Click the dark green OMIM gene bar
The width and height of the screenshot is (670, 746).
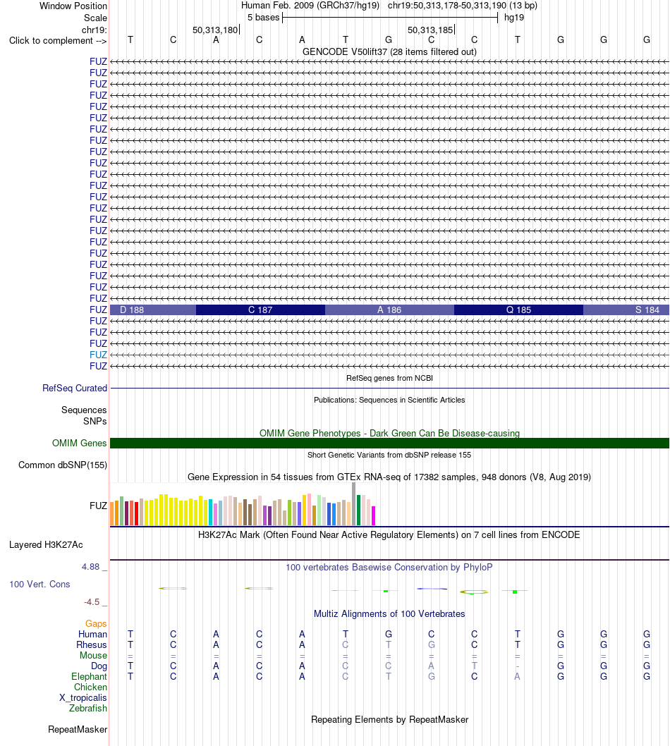(x=389, y=443)
